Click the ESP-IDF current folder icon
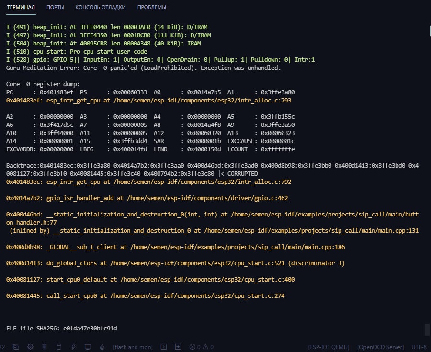Image resolution: width=431 pixels, height=352 pixels. point(16,347)
